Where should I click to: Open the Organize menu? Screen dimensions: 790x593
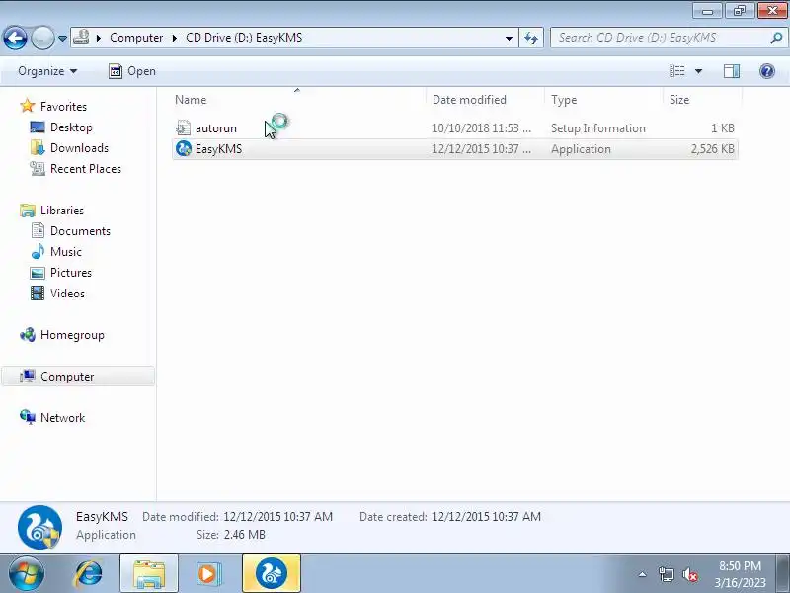[x=47, y=71]
